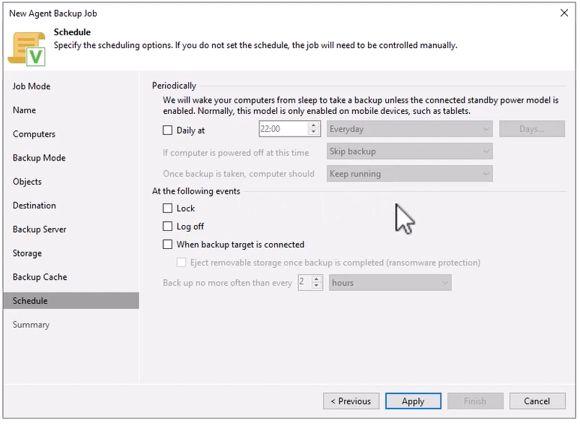This screenshot has width=580, height=426.
Task: Close the New Agent Backup Job dialog
Action: coord(563,13)
